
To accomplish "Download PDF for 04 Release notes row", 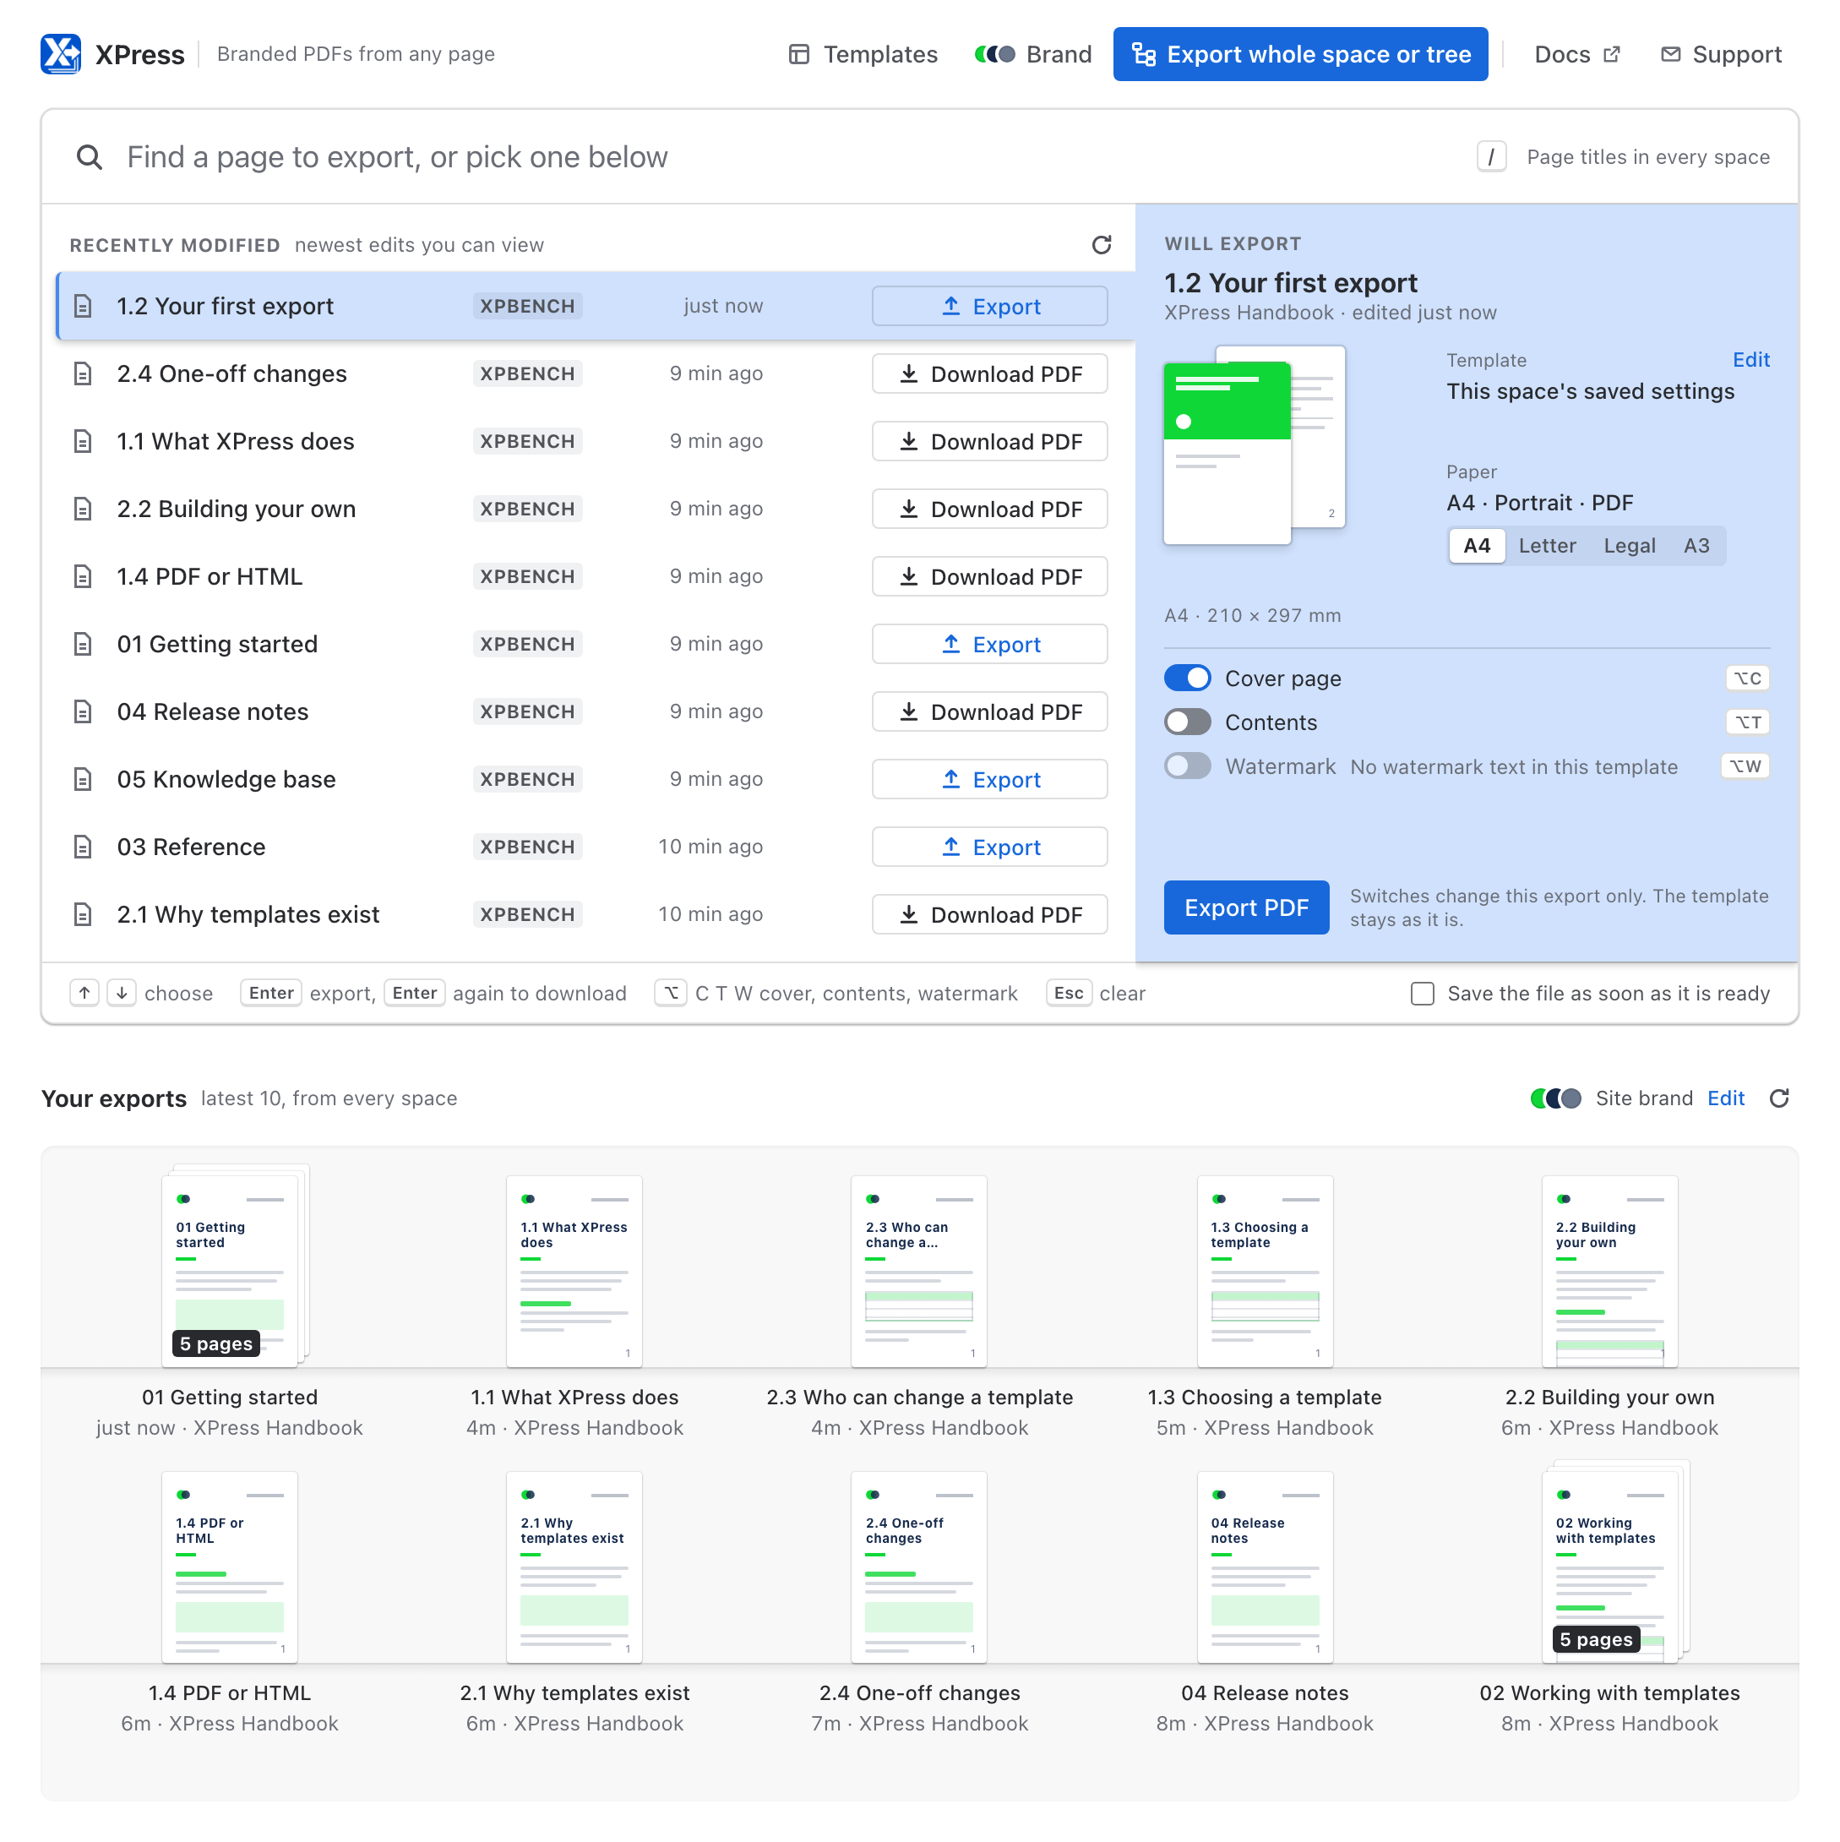I will coord(989,712).
